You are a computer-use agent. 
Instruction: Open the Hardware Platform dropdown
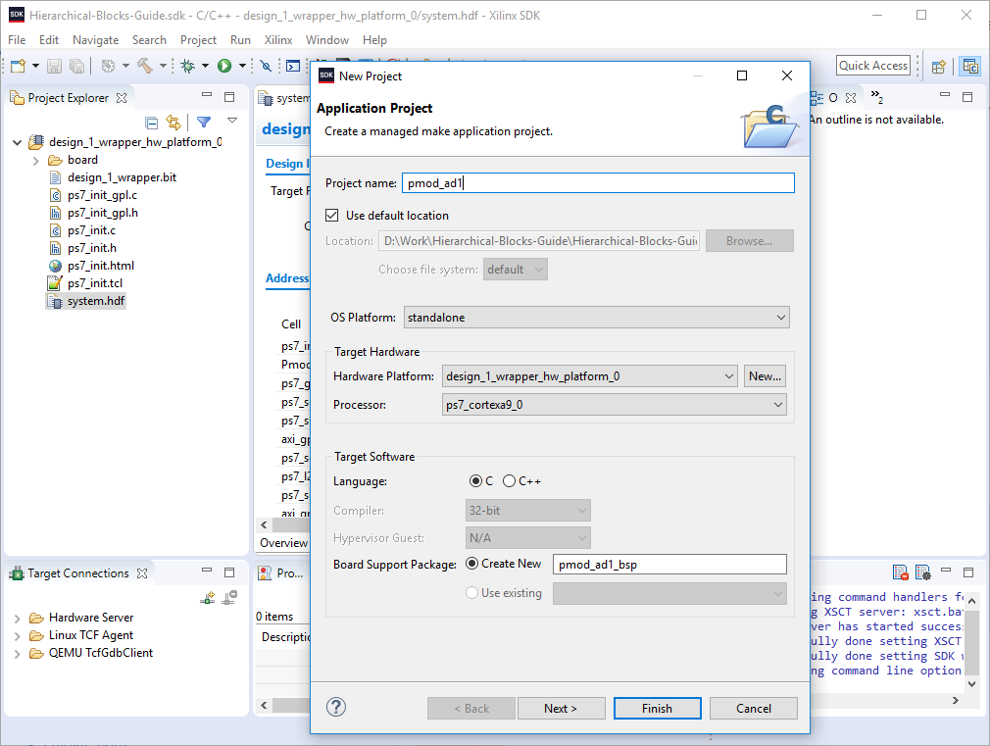(590, 376)
